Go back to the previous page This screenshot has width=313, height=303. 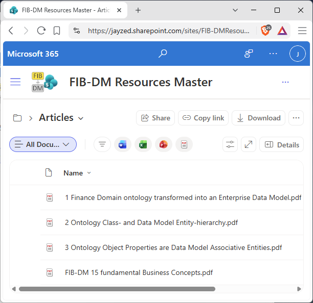click(x=11, y=31)
